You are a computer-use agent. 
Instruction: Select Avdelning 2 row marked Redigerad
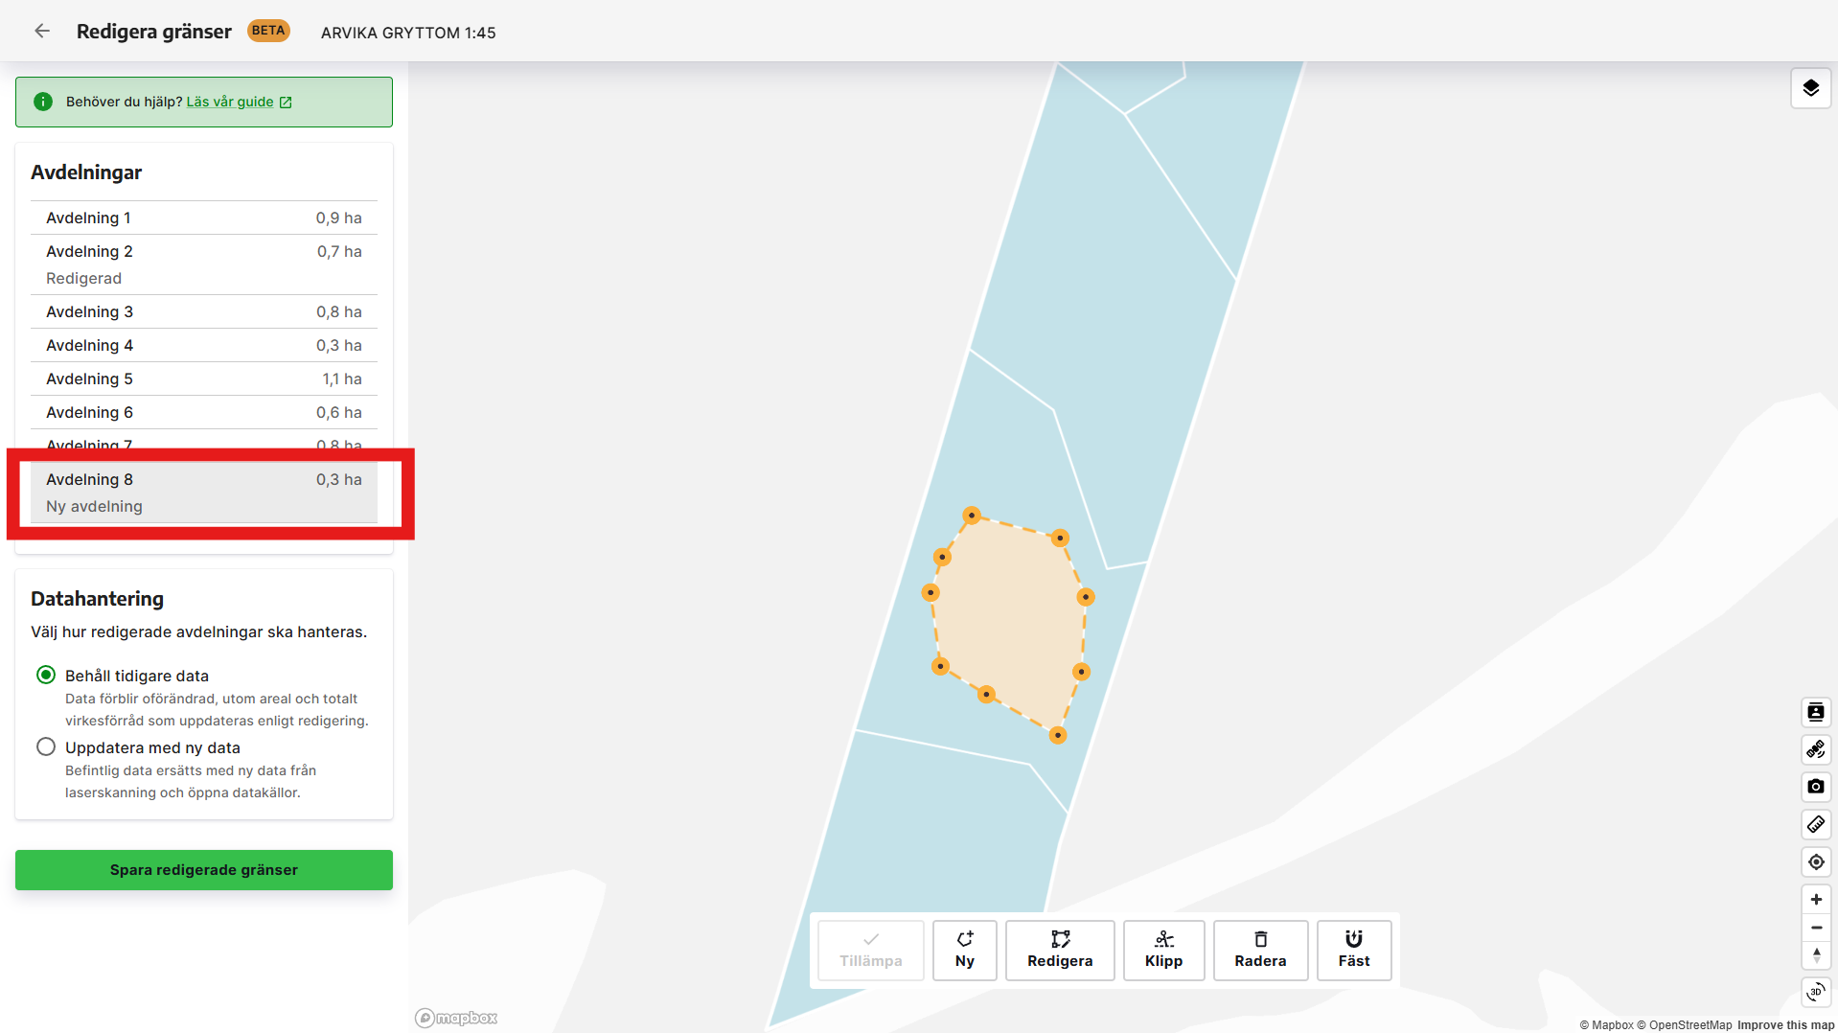[204, 264]
